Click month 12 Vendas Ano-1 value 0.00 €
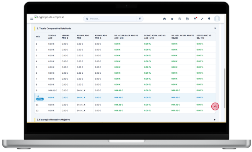This screenshot has height=152, width=252. 65,111
